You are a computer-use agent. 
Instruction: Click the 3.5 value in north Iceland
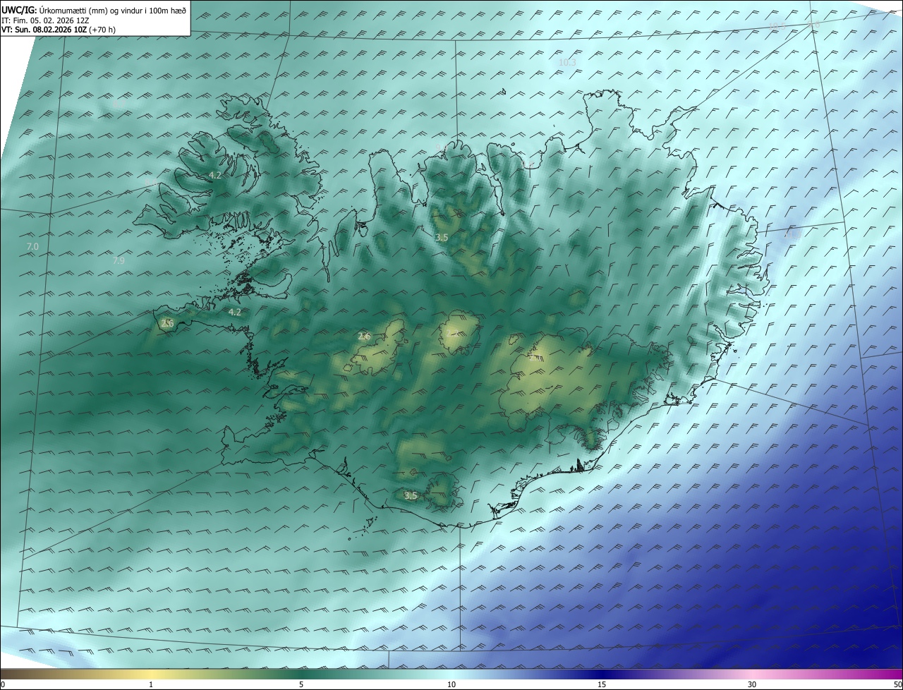pos(442,238)
